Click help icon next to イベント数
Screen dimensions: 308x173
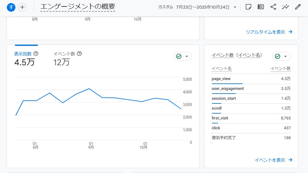[79, 54]
